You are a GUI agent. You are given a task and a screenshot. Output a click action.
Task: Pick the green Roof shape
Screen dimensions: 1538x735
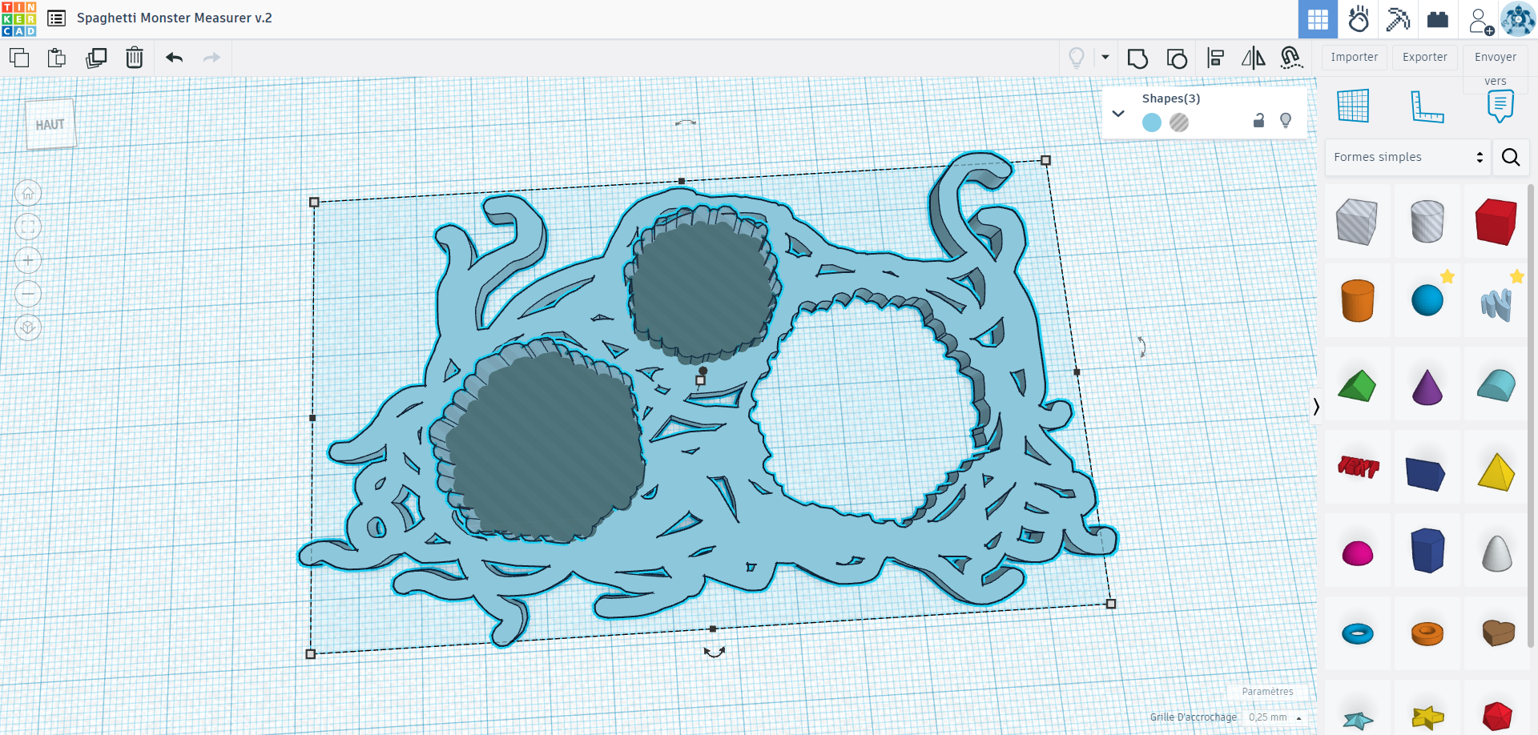coord(1357,386)
